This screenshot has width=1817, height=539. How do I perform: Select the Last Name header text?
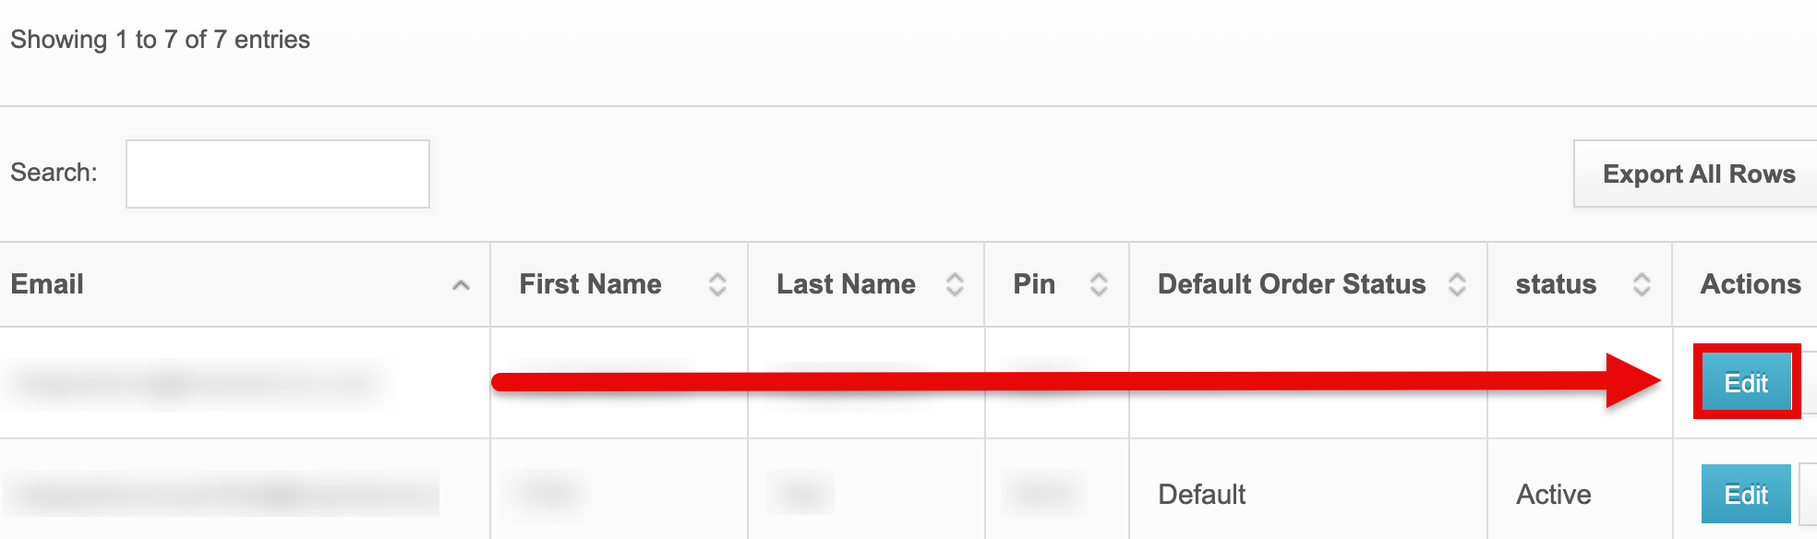846,284
